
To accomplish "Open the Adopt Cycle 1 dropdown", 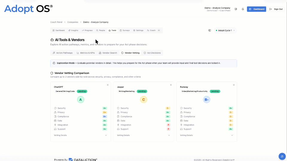I will point(226,30).
